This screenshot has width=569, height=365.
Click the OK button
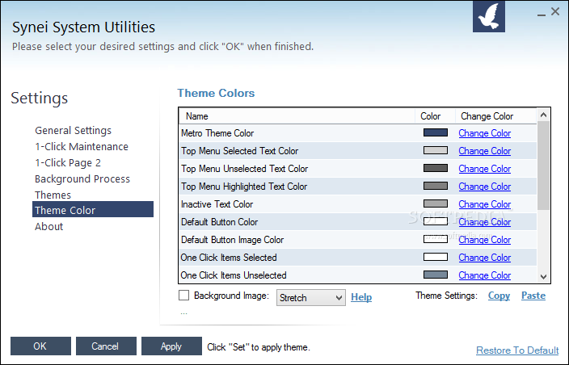coord(40,346)
